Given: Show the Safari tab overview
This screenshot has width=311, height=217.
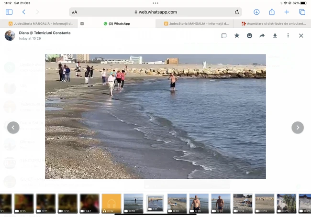Looking at the screenshot, I should (302, 12).
